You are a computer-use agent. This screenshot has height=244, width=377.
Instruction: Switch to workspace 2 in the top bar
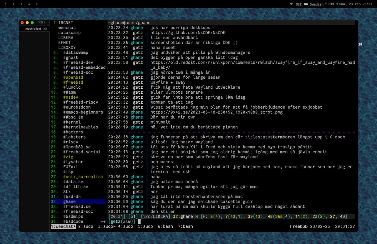click(x=13, y=4)
